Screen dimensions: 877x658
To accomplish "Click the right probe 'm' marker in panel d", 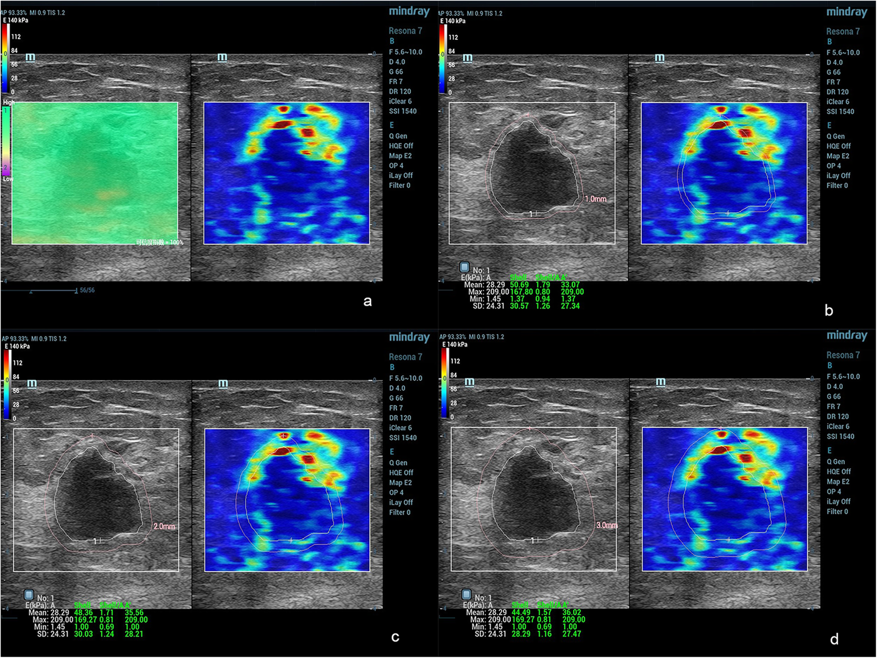I will pyautogui.click(x=661, y=382).
